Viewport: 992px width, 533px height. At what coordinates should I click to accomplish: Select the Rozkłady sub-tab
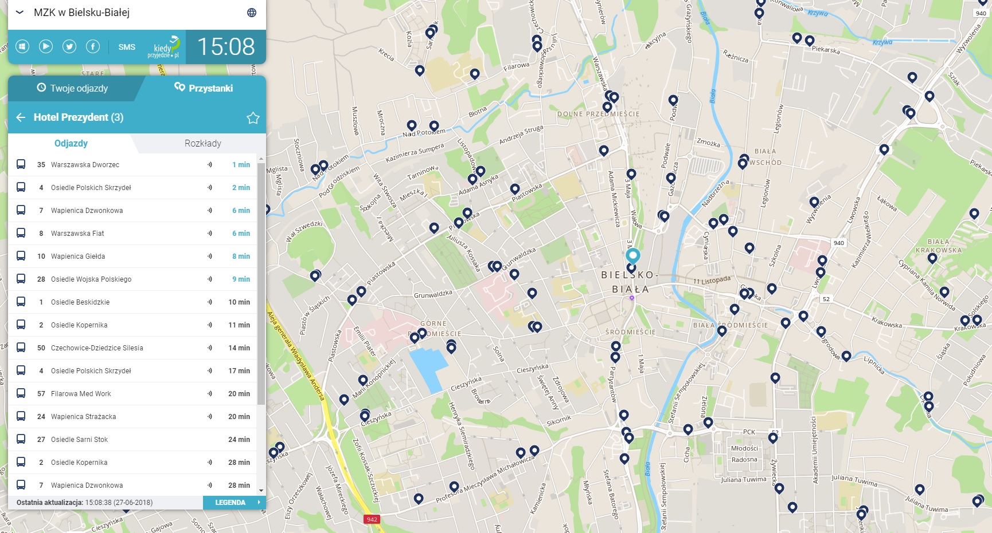[202, 143]
